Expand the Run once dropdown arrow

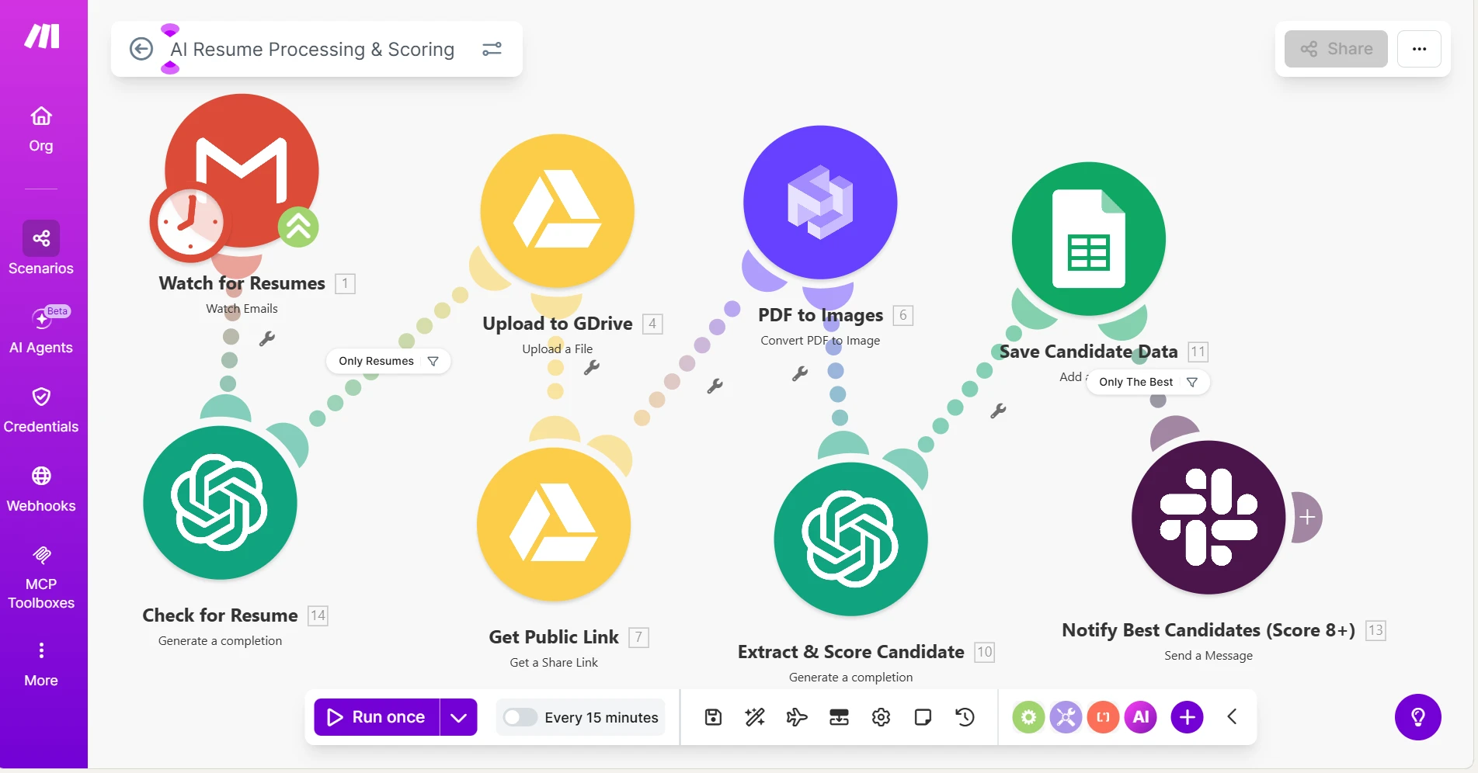pyautogui.click(x=459, y=717)
